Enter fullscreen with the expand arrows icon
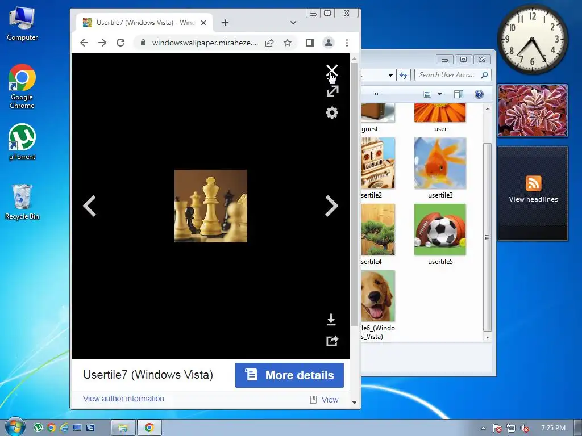582x436 pixels. (332, 91)
